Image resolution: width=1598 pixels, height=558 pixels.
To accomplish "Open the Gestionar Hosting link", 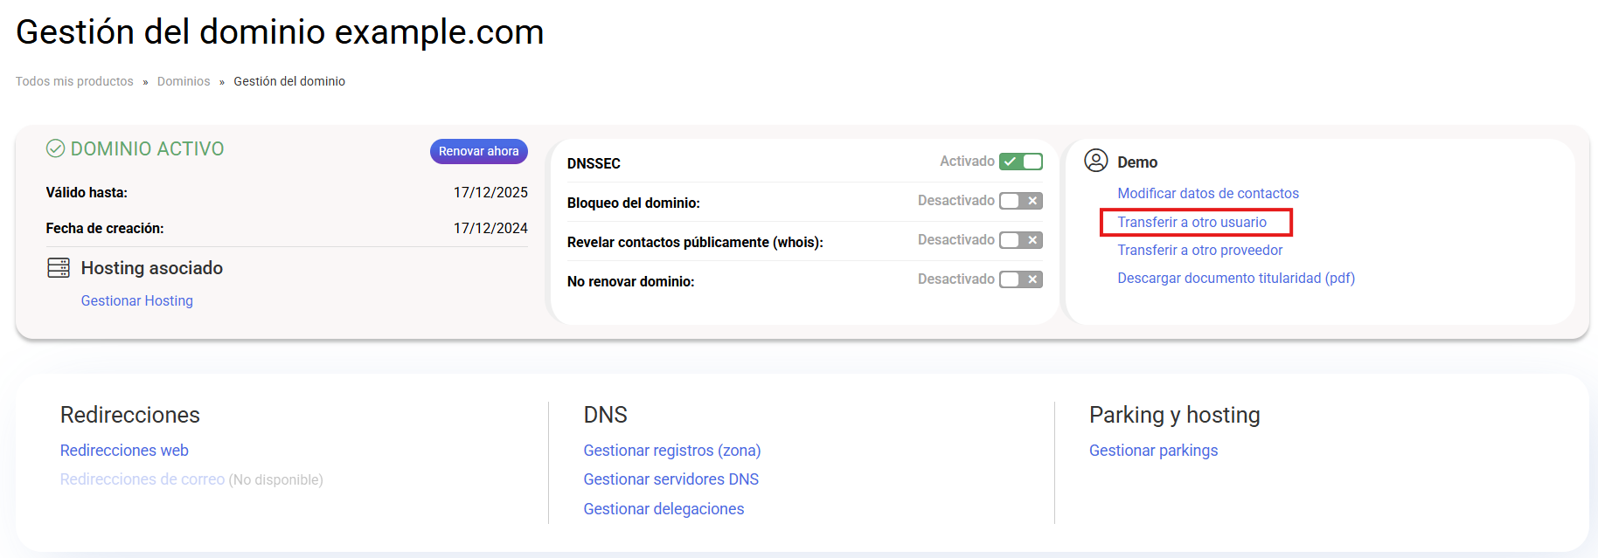I will (x=137, y=300).
